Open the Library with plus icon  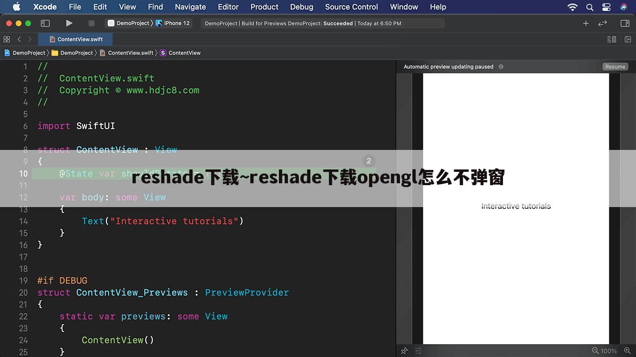pos(586,23)
